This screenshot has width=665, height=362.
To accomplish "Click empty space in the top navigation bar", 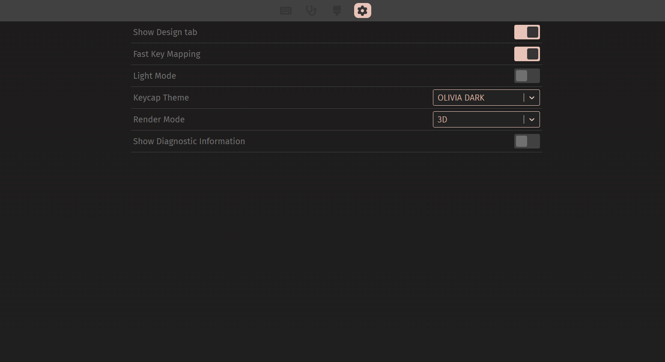I will [x=128, y=11].
